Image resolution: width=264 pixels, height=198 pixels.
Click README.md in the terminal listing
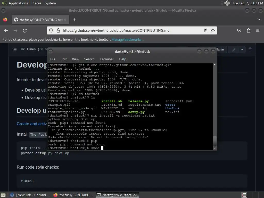coord(110,112)
